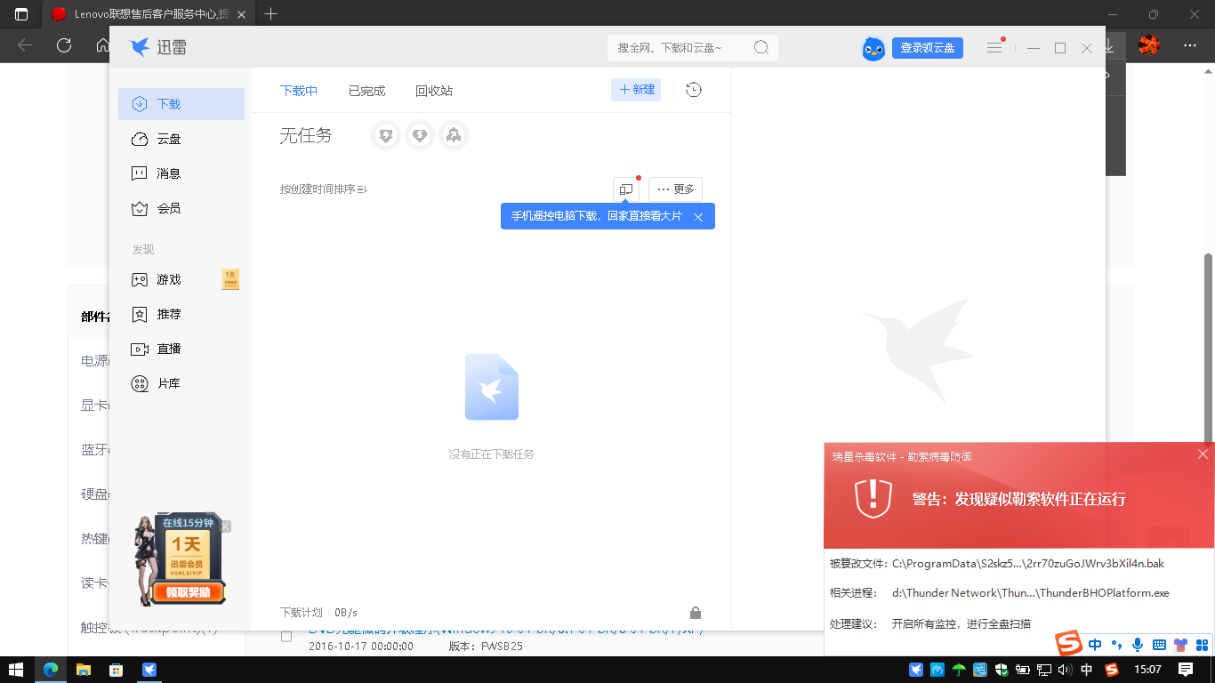Open the action center notification icon
Screen dimensions: 1215x683
1186,670
